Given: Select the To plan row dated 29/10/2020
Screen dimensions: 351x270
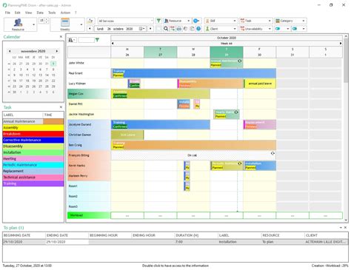Looking at the screenshot, I should 175,242.
